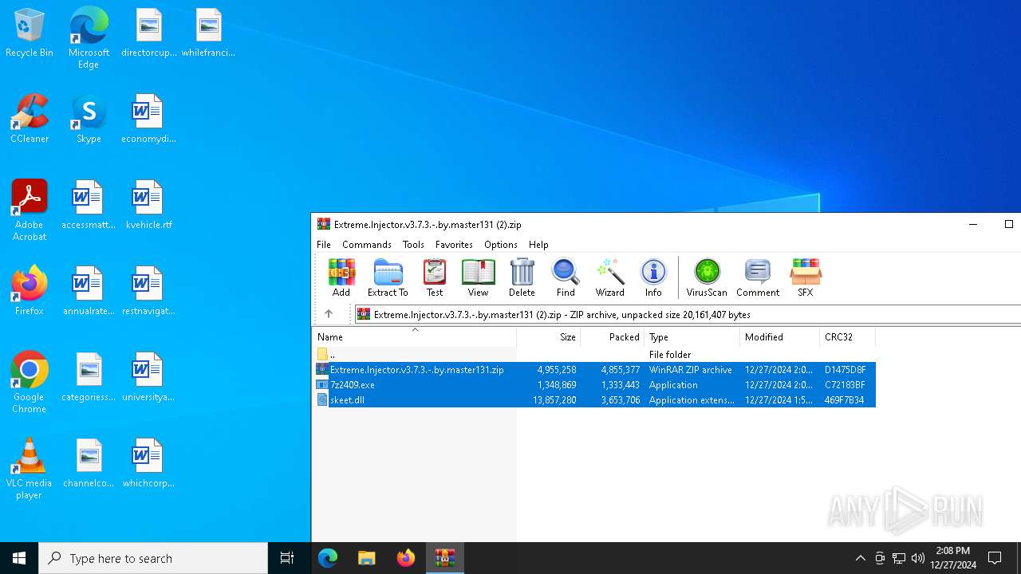Screen dimensions: 1021x574
Task: Open the View tool in WinRAR
Action: tap(478, 277)
